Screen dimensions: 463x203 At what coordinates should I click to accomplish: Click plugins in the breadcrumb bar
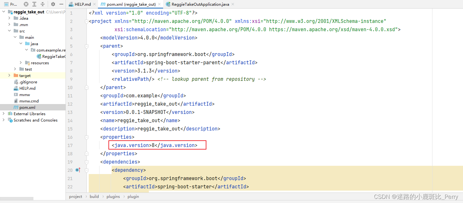coord(113,196)
